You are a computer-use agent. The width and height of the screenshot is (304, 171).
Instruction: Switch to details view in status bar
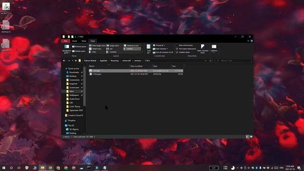pos(247,137)
